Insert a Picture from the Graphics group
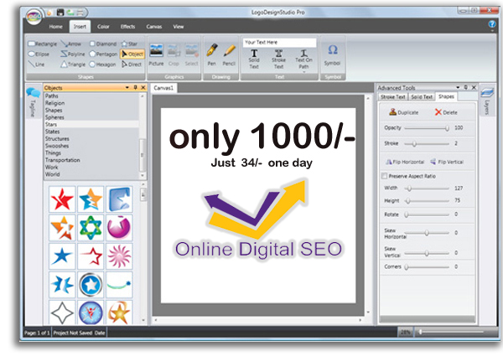The height and width of the screenshot is (356, 503). click(156, 55)
